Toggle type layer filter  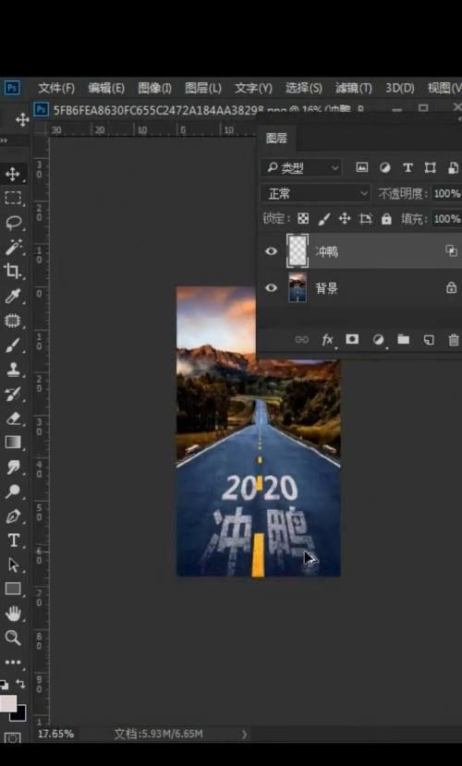pyautogui.click(x=407, y=167)
